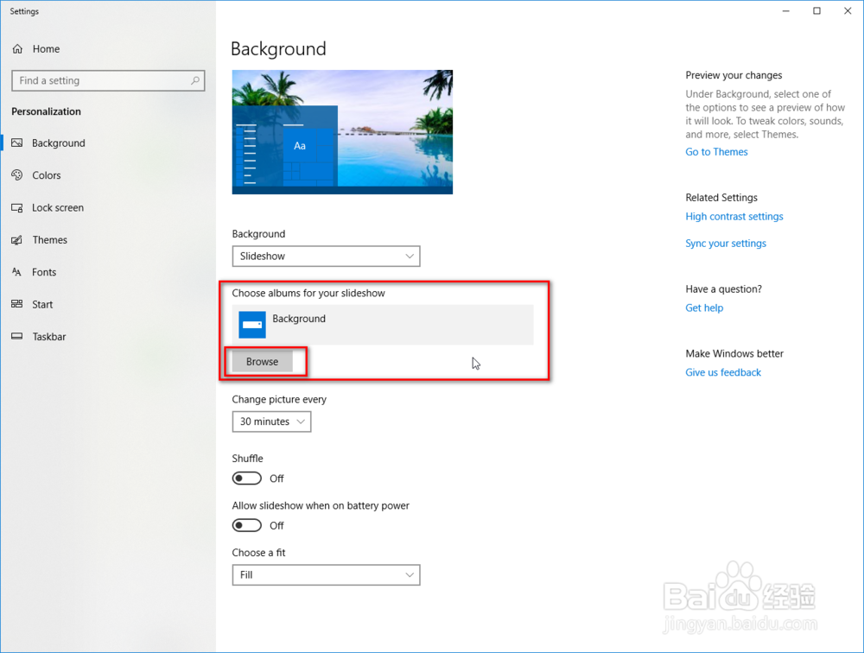The height and width of the screenshot is (653, 864).
Task: Minimize the Settings window
Action: [786, 11]
